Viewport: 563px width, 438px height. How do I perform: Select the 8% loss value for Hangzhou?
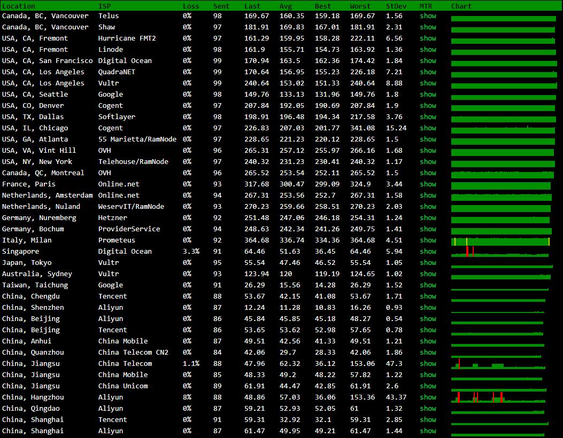pyautogui.click(x=187, y=397)
